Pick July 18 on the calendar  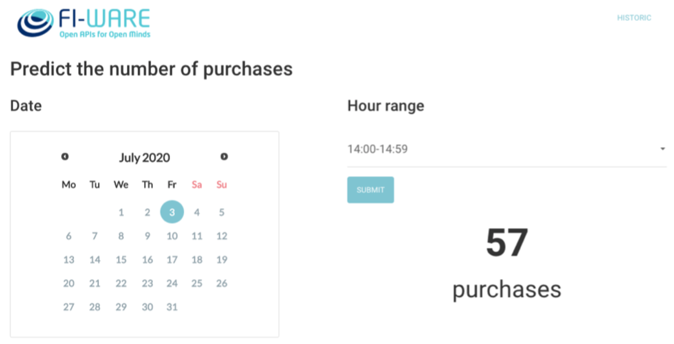click(x=197, y=260)
